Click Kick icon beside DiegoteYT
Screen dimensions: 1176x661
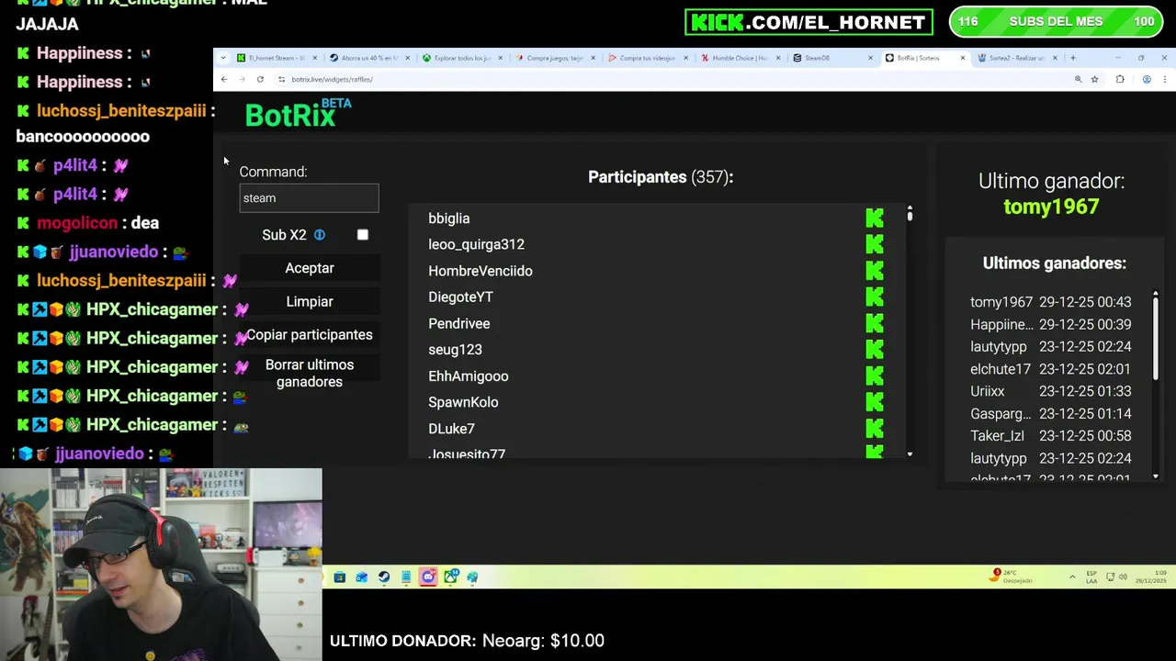click(875, 297)
